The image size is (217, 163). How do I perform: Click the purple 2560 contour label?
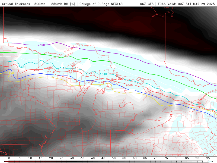(42, 45)
